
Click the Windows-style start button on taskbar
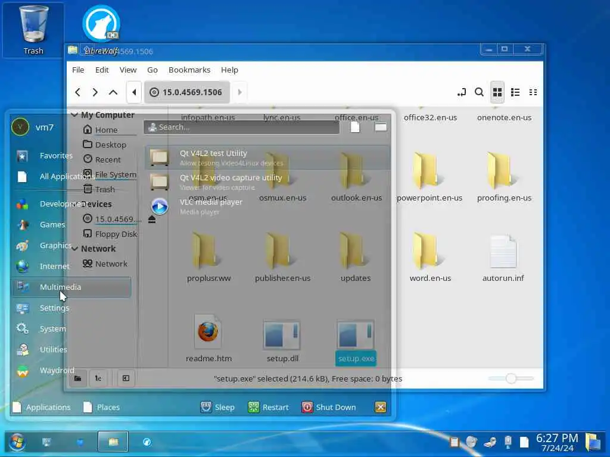coord(17,442)
